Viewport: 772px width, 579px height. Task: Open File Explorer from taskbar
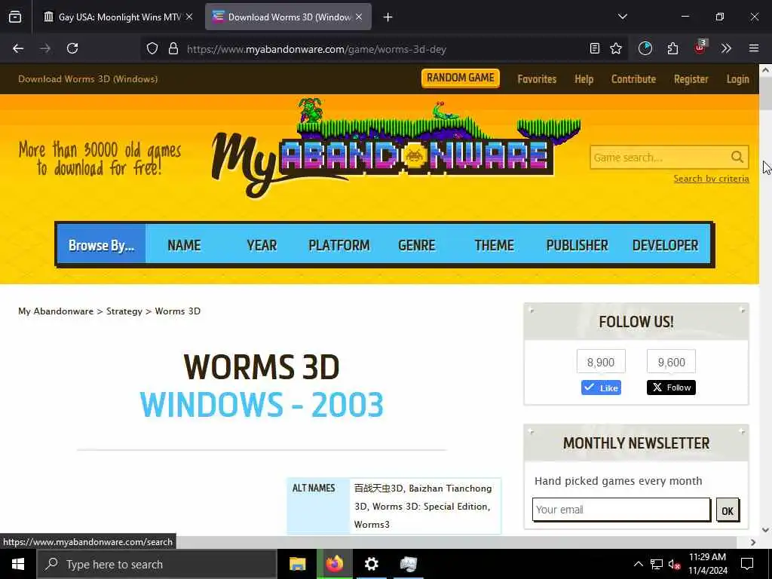[297, 564]
